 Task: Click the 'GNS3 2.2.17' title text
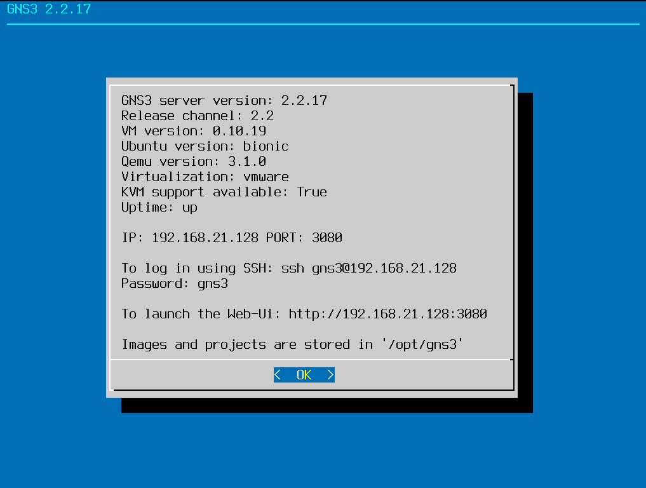(x=49, y=9)
